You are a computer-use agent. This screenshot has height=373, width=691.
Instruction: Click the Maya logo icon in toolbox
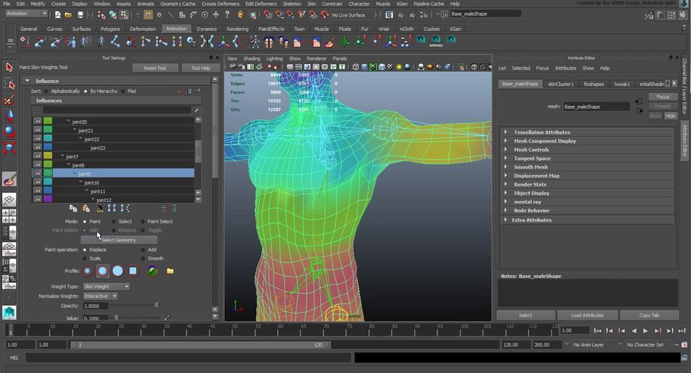9,313
